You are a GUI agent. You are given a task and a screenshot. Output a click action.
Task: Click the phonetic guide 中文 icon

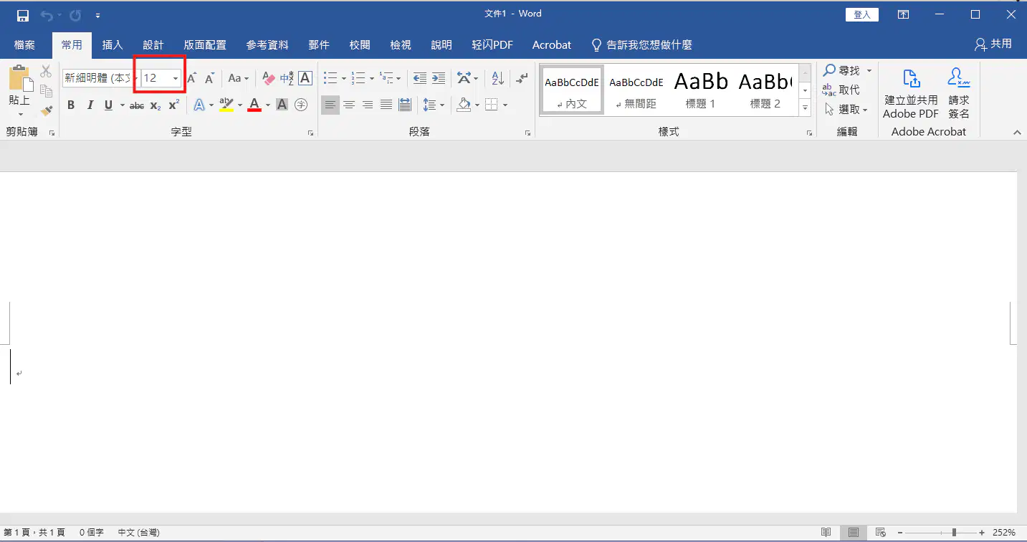(287, 78)
